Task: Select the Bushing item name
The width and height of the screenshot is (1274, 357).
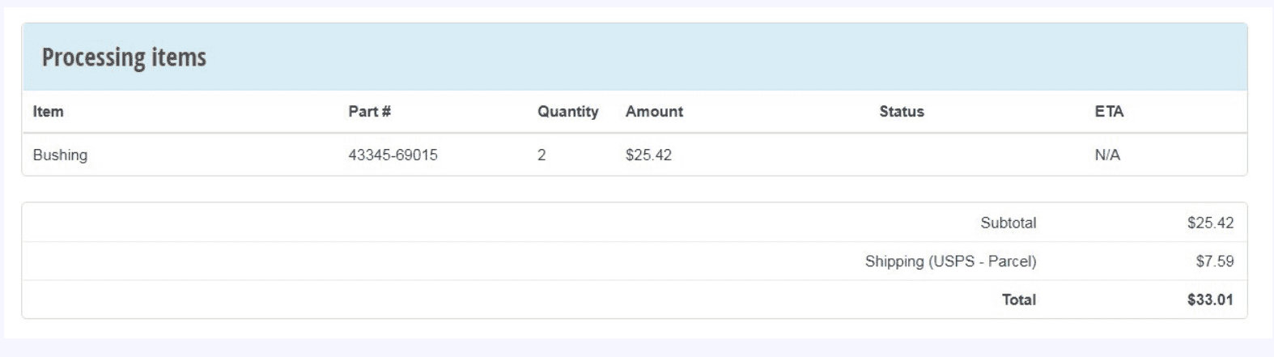Action: [x=60, y=155]
